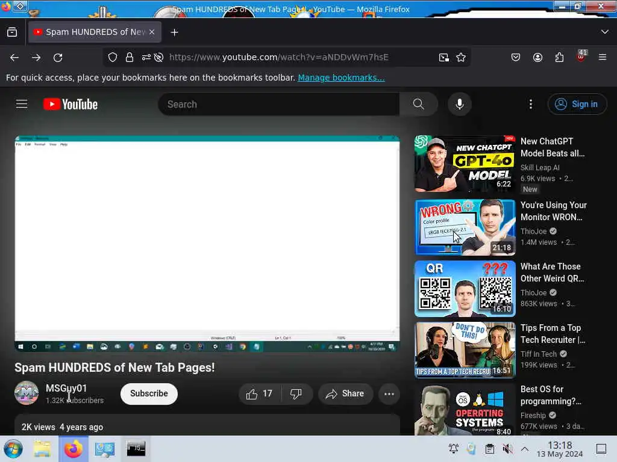Screen dimensions: 617x462
Task: Expand the hidden tray icons arrow
Action: point(525,449)
